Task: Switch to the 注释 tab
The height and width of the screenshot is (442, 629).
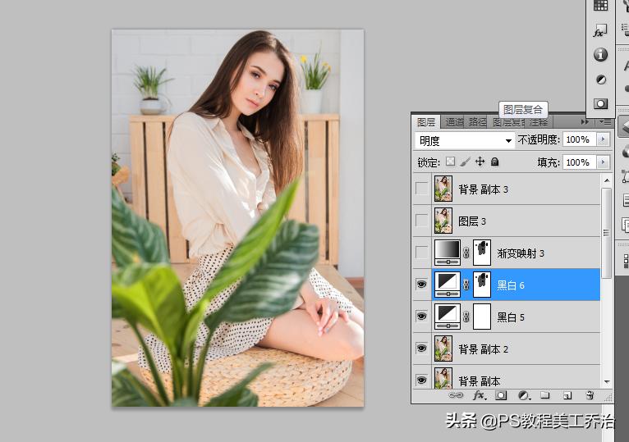Action: click(x=539, y=122)
